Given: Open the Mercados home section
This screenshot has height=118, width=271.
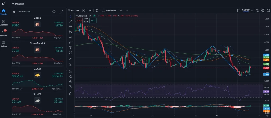Looking at the screenshot, I should [x=4, y=12].
